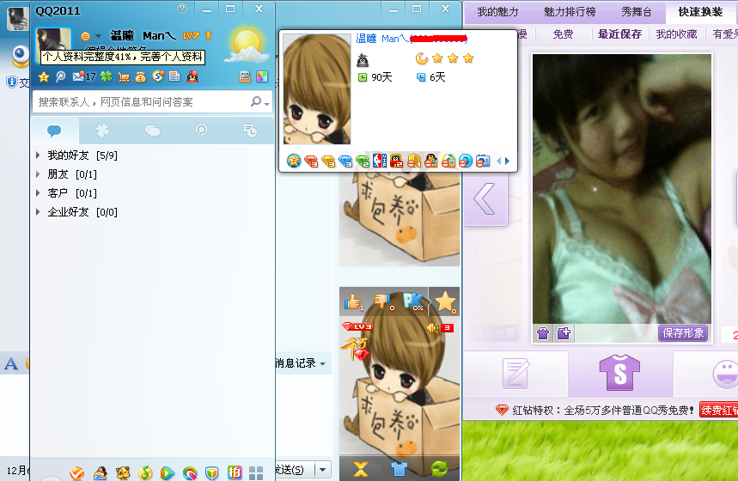
Task: Click the green diamond level 2 badge
Action: pos(363,161)
